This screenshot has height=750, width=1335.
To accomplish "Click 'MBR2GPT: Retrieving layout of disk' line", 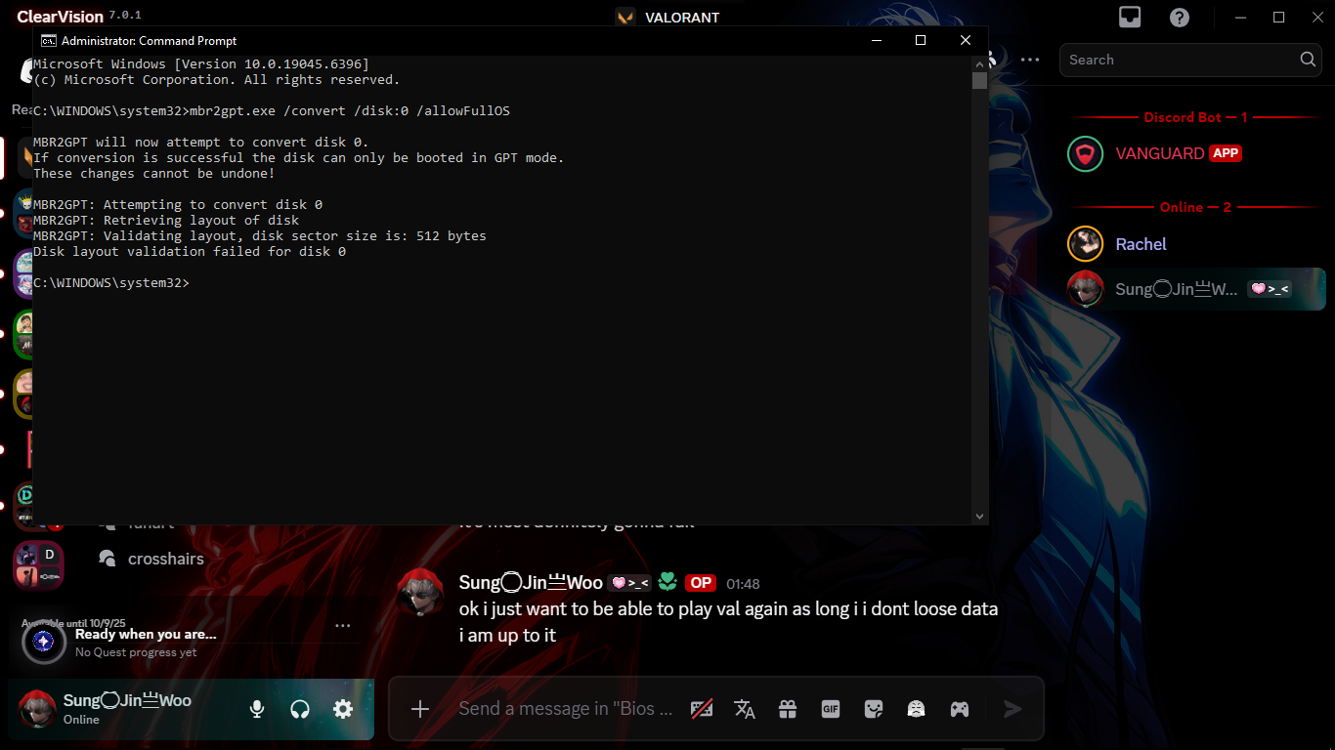I will pos(166,221).
